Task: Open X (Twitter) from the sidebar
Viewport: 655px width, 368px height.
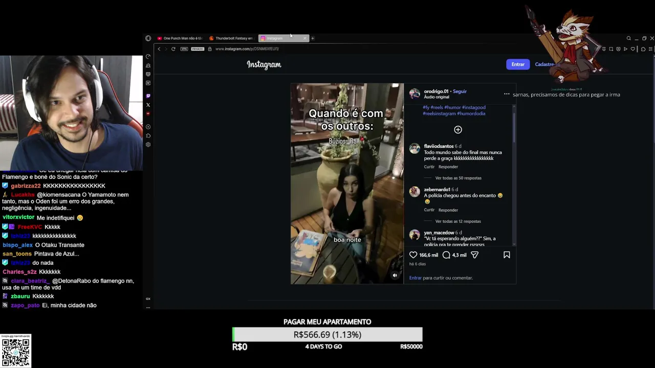Action: coord(148,105)
